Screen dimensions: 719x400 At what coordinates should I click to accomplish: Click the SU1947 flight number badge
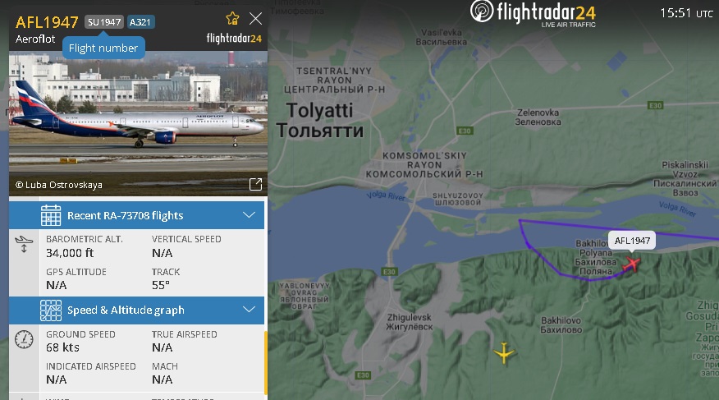[x=104, y=22]
